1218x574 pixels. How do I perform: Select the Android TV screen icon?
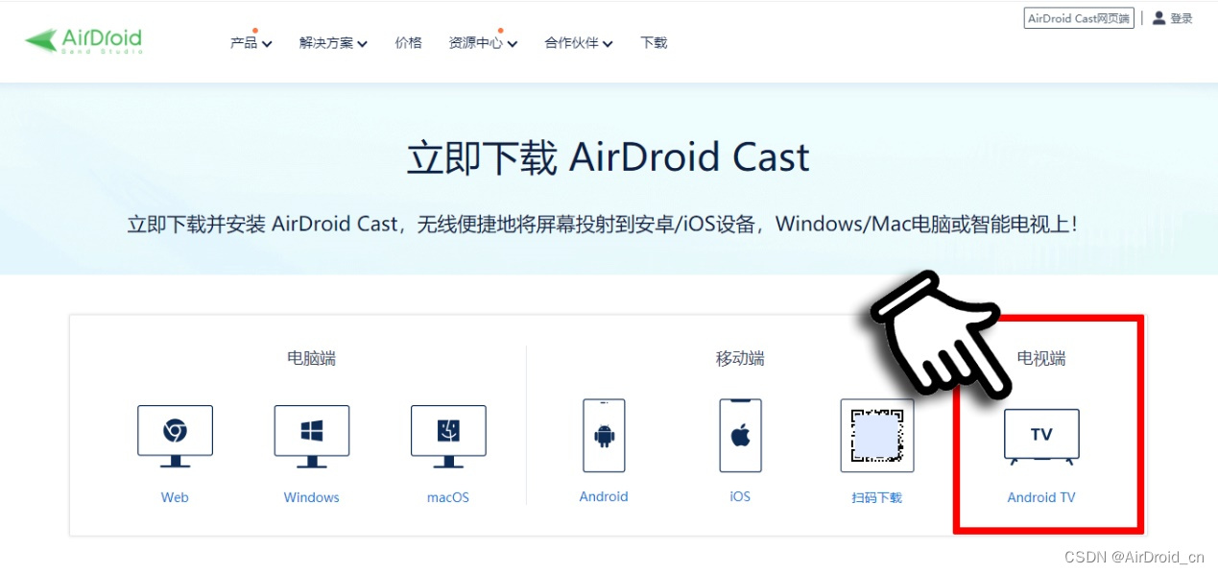(1041, 437)
